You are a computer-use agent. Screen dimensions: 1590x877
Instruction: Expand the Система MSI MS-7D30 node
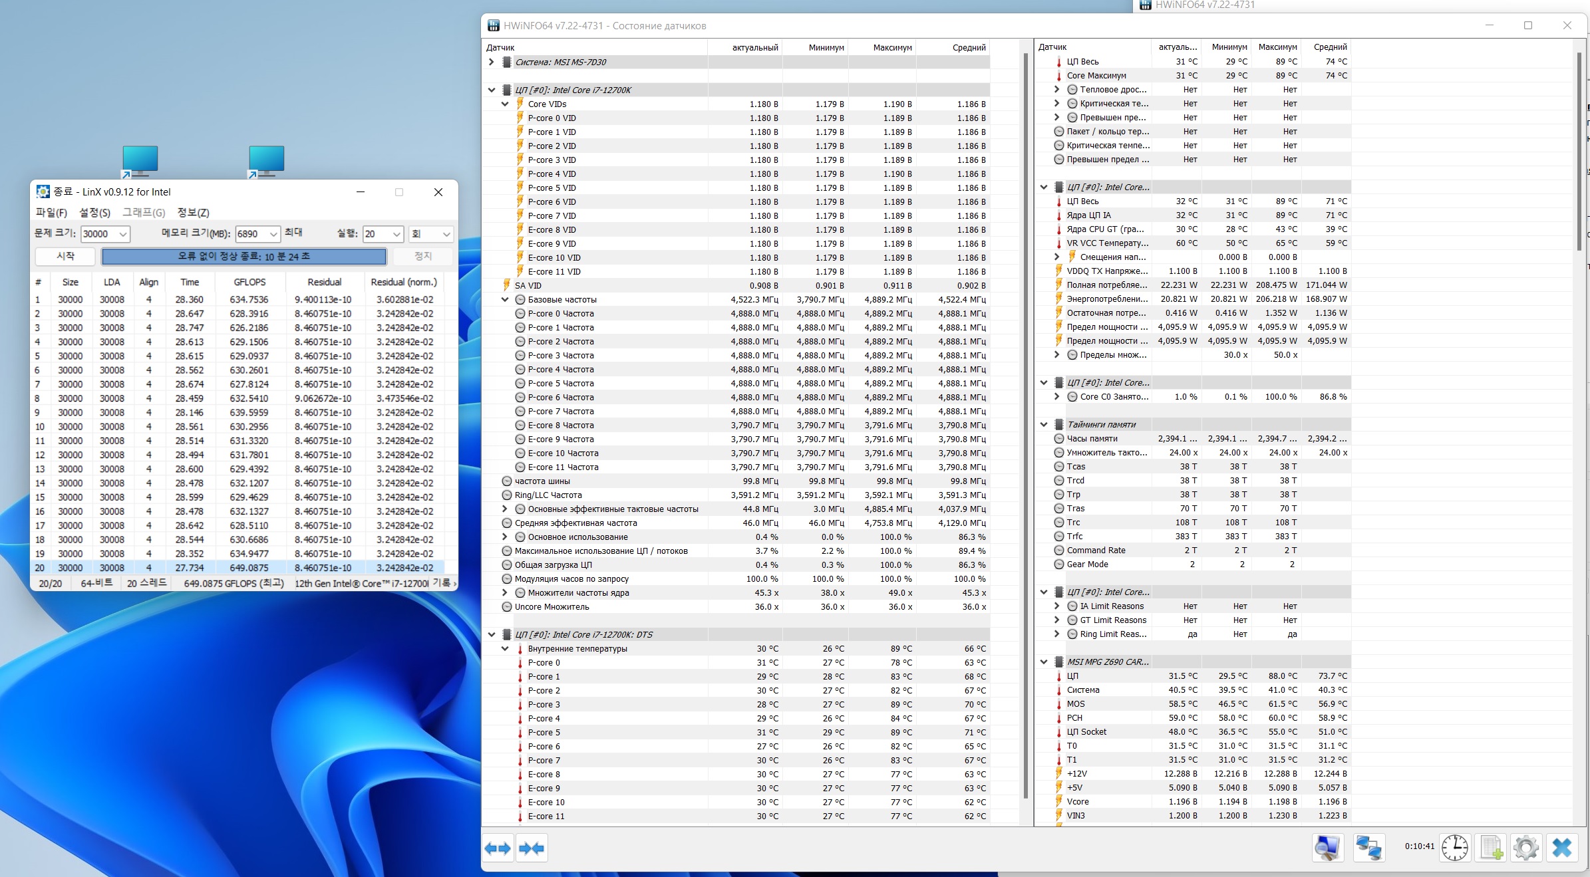tap(492, 62)
